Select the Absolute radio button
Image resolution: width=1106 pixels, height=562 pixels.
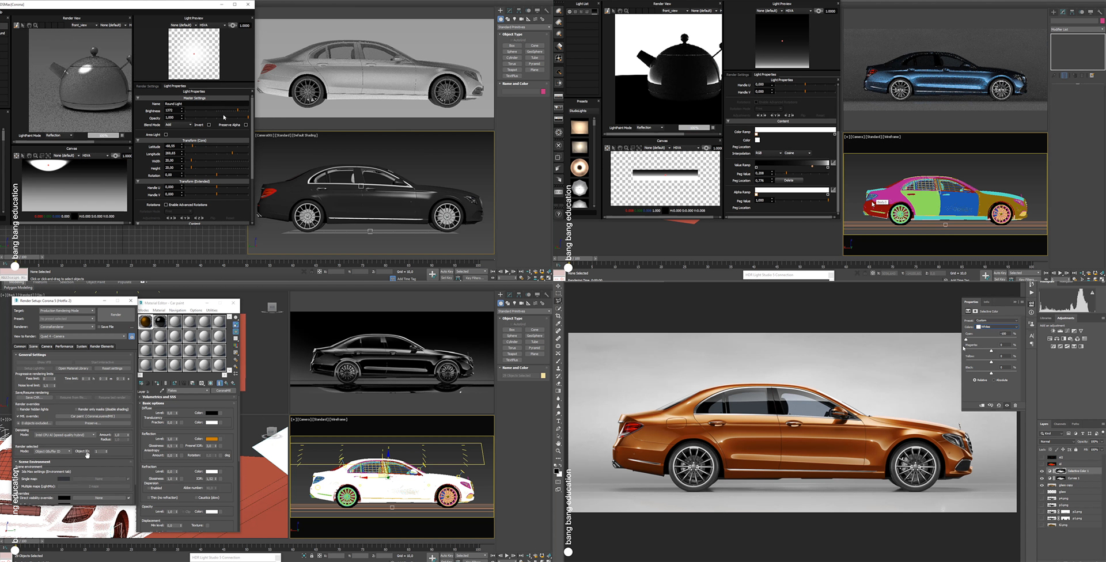point(994,380)
